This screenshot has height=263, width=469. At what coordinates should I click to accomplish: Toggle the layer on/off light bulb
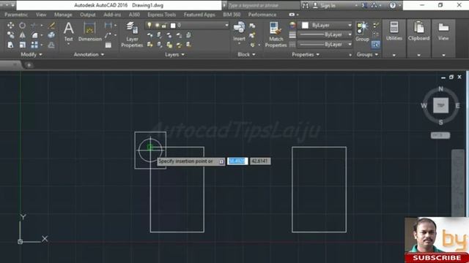149,26
